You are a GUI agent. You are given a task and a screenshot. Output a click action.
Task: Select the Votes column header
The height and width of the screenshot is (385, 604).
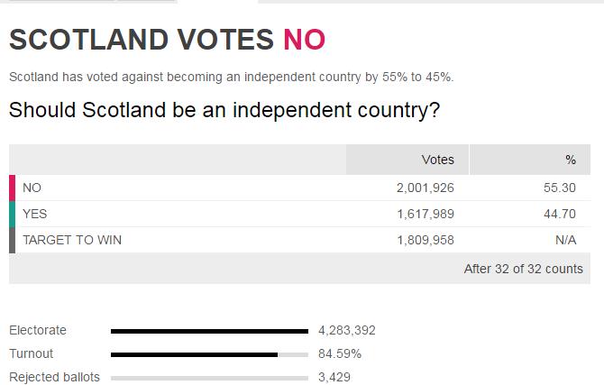tap(438, 160)
